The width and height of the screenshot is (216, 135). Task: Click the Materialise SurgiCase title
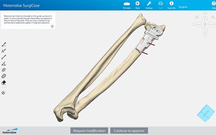click(21, 5)
